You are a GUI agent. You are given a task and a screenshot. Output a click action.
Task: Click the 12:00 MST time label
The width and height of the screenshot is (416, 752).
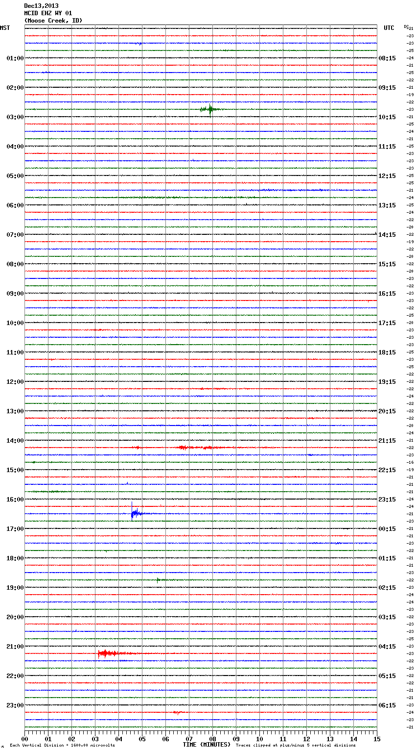point(15,382)
